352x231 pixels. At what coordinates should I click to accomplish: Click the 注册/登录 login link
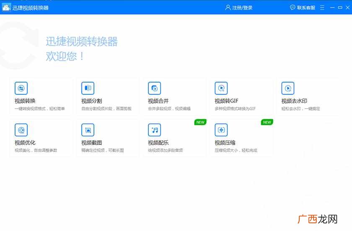point(242,8)
